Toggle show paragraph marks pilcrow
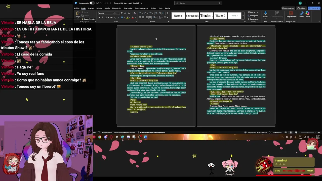Viewport: 322px width, 181px height. (x=167, y=13)
